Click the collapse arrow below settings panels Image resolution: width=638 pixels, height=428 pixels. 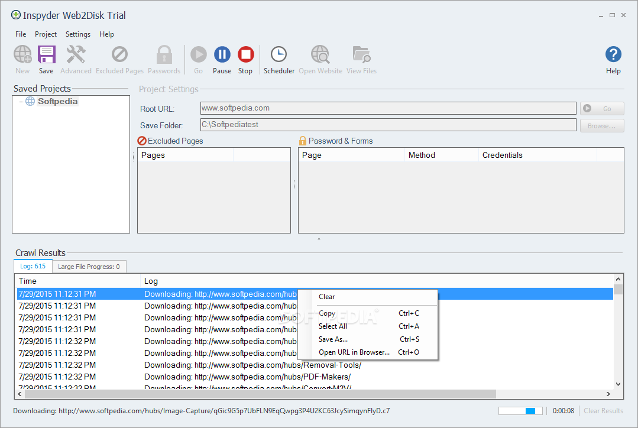click(319, 239)
